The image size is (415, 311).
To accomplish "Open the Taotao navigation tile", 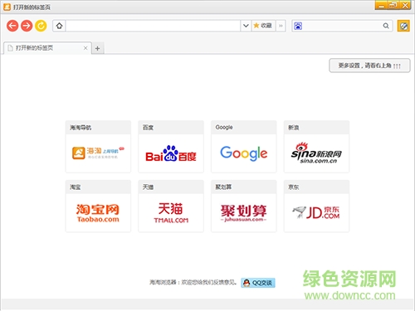I will coord(98,147).
